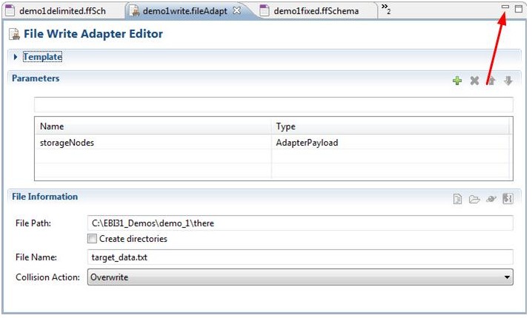
Task: Show the hidden editor tabs list
Action: pyautogui.click(x=386, y=8)
